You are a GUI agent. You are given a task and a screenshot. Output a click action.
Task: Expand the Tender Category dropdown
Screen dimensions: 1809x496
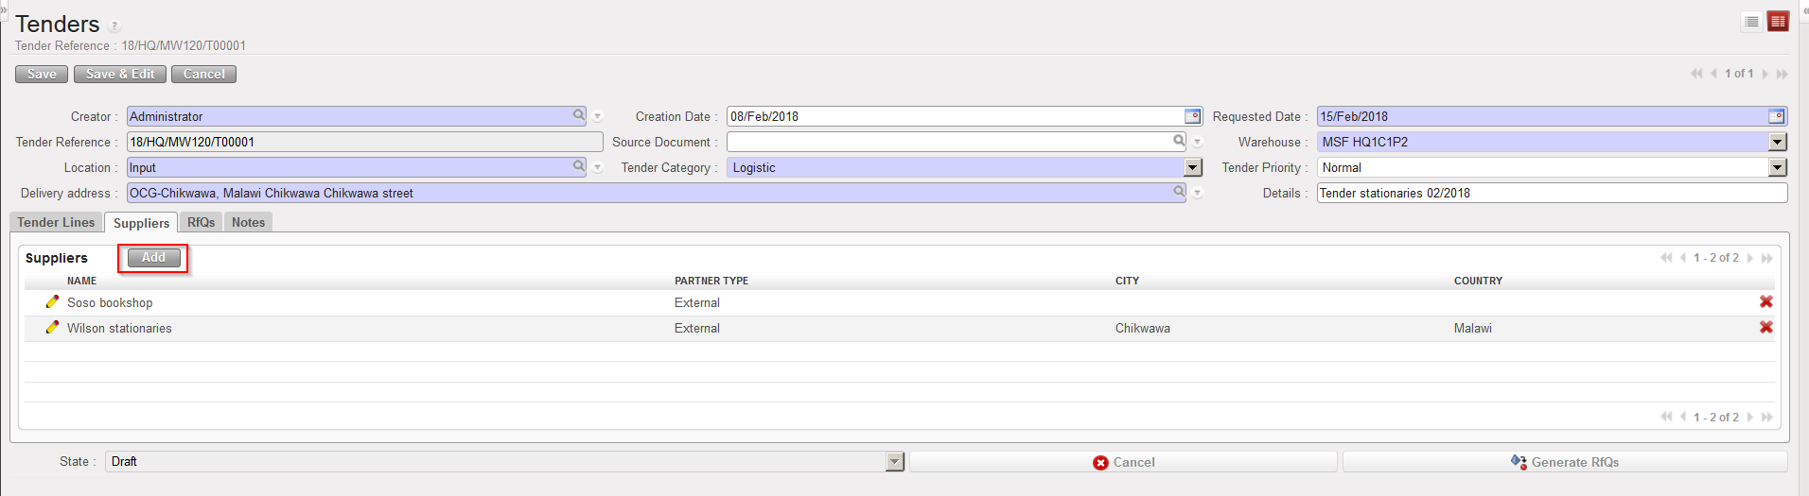click(1192, 167)
